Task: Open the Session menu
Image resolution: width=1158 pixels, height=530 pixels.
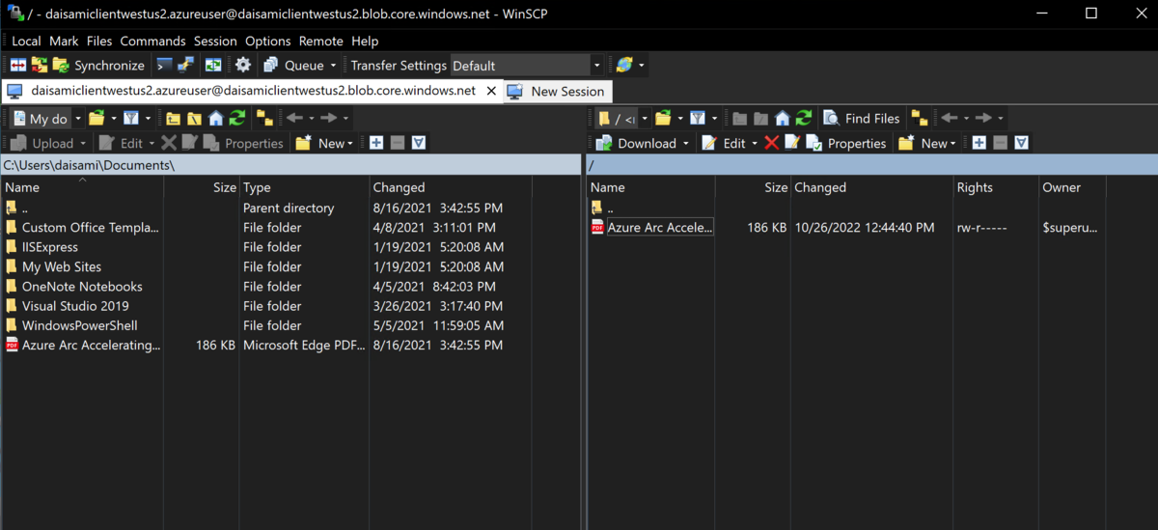Action: (x=215, y=42)
